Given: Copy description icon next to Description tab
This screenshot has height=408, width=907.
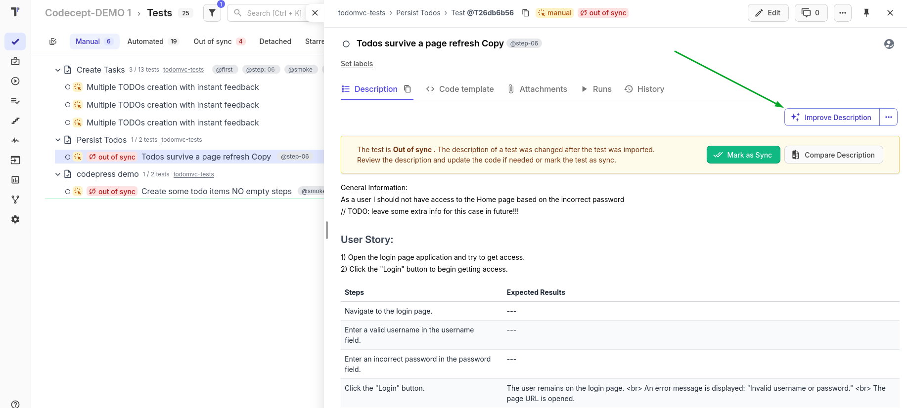Looking at the screenshot, I should (x=408, y=89).
